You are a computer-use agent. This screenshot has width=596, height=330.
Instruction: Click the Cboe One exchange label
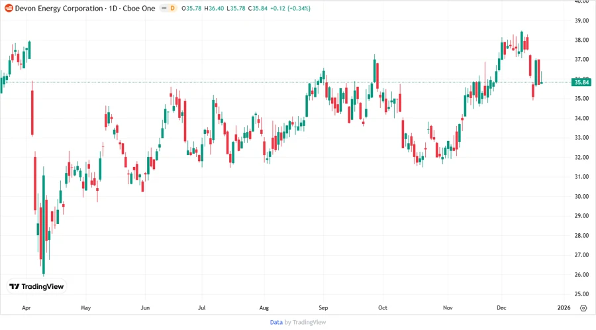[x=139, y=8]
